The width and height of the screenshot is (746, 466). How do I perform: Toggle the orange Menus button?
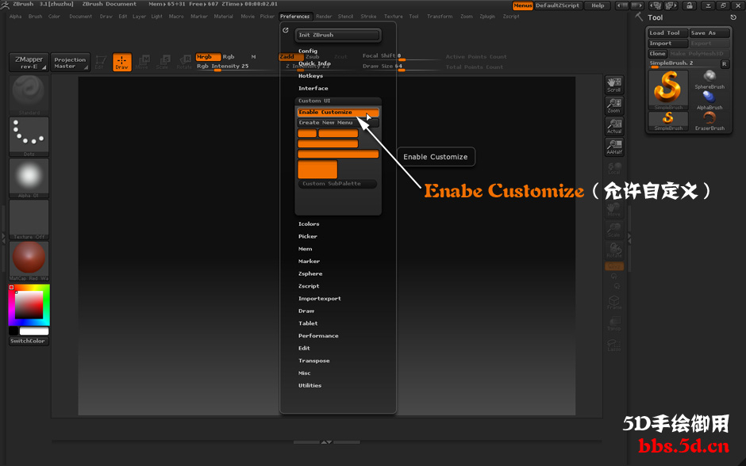tap(522, 6)
